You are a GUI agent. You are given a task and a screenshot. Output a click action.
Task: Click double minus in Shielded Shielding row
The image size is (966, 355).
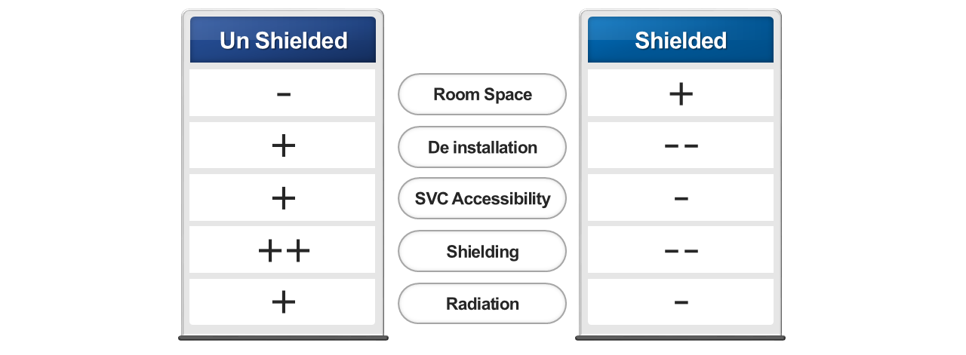point(681,251)
